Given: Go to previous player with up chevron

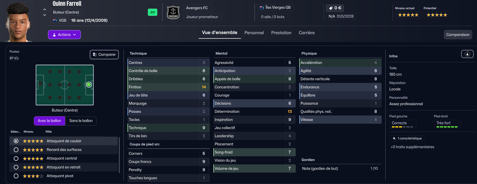Looking at the screenshot, I should (x=45, y=9).
